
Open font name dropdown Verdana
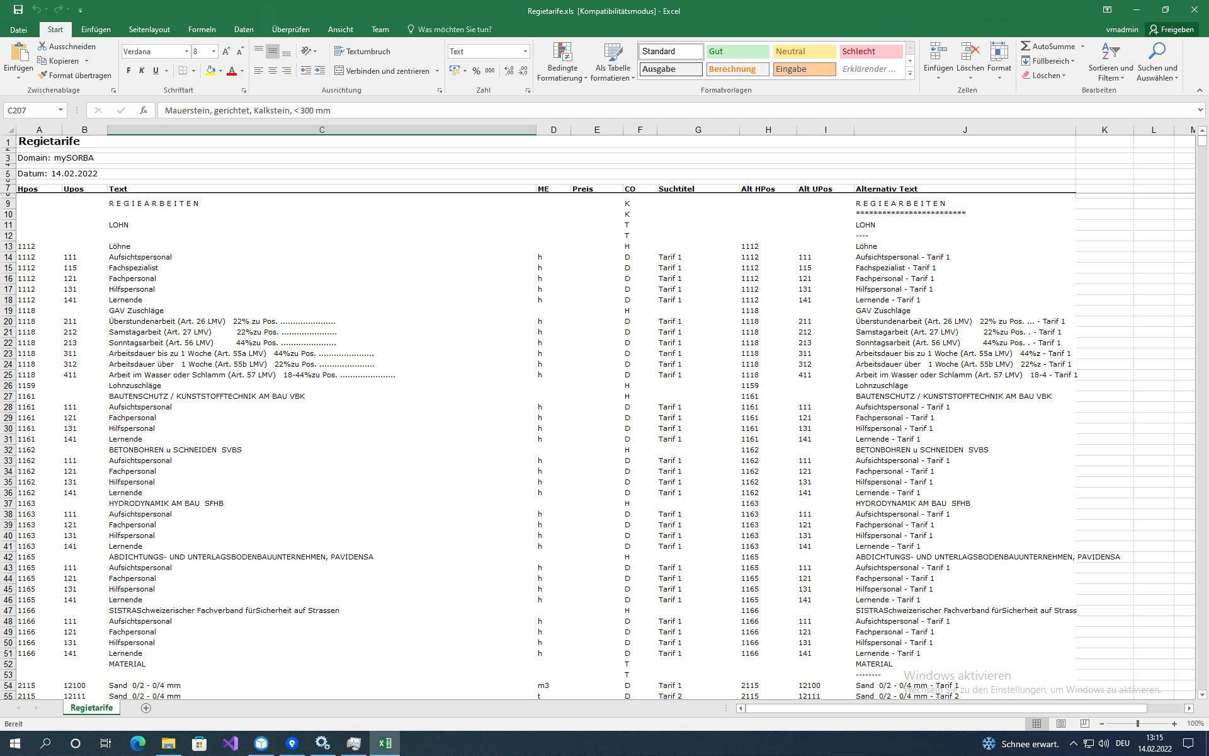point(186,52)
